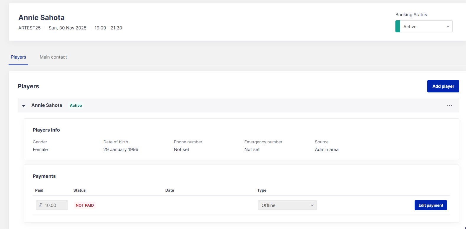Click the date of birth value 29 January 1996
Screen dimensions: 466x229
[x=120, y=150]
